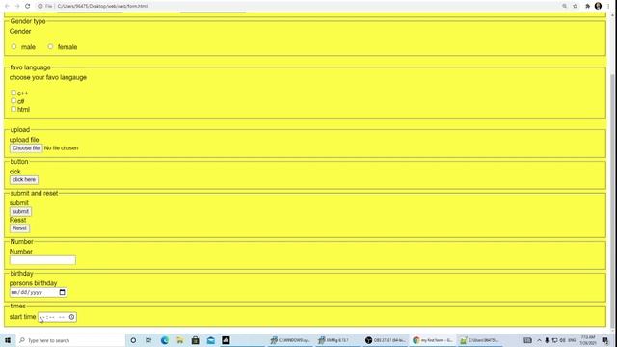Screen dimensions: 617x347
Task: Click the 'click here' button
Action: (x=24, y=180)
